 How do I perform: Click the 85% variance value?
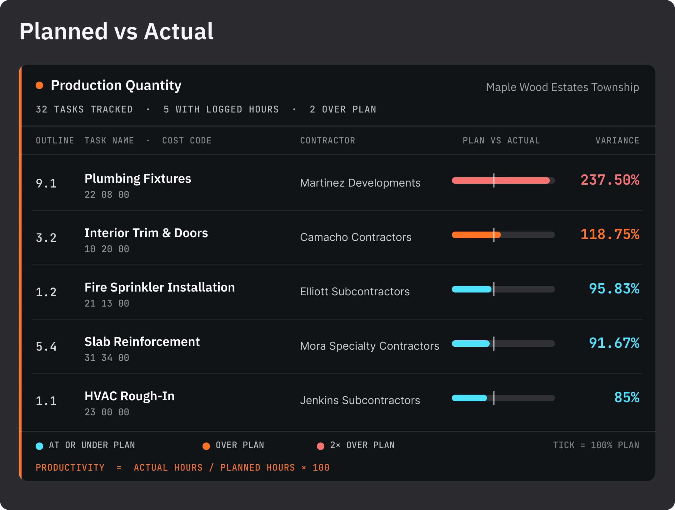627,397
